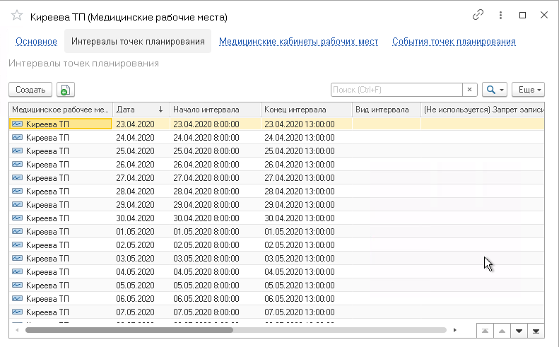Move down one row using arrow button
This screenshot has height=347, width=559.
[519, 330]
